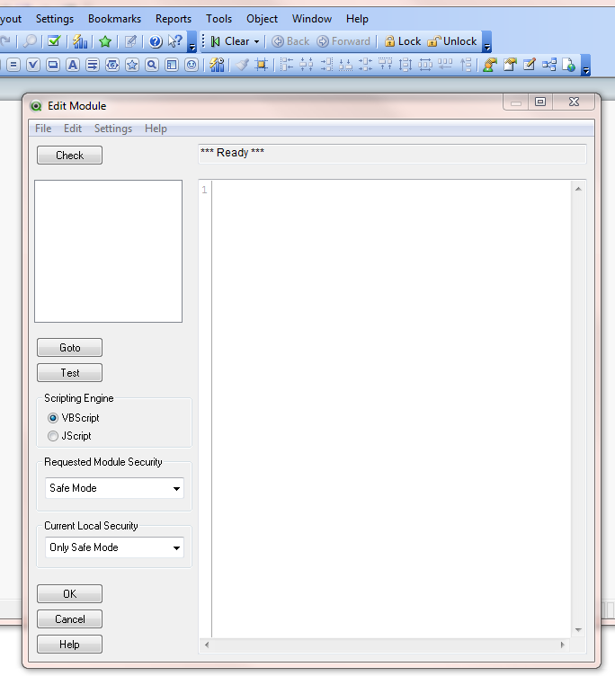Open Settings menu in Edit Module dialog
This screenshot has width=615, height=676.
113,129
